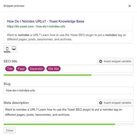Screen dimensions: 137x136
Task: Click the Meta description length progress bar
Action: 68,124
